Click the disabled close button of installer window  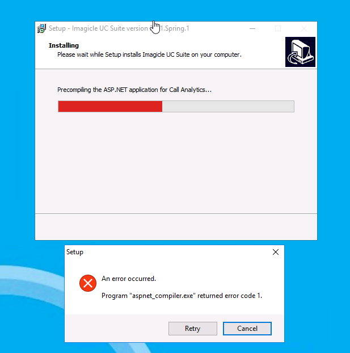tap(304, 28)
